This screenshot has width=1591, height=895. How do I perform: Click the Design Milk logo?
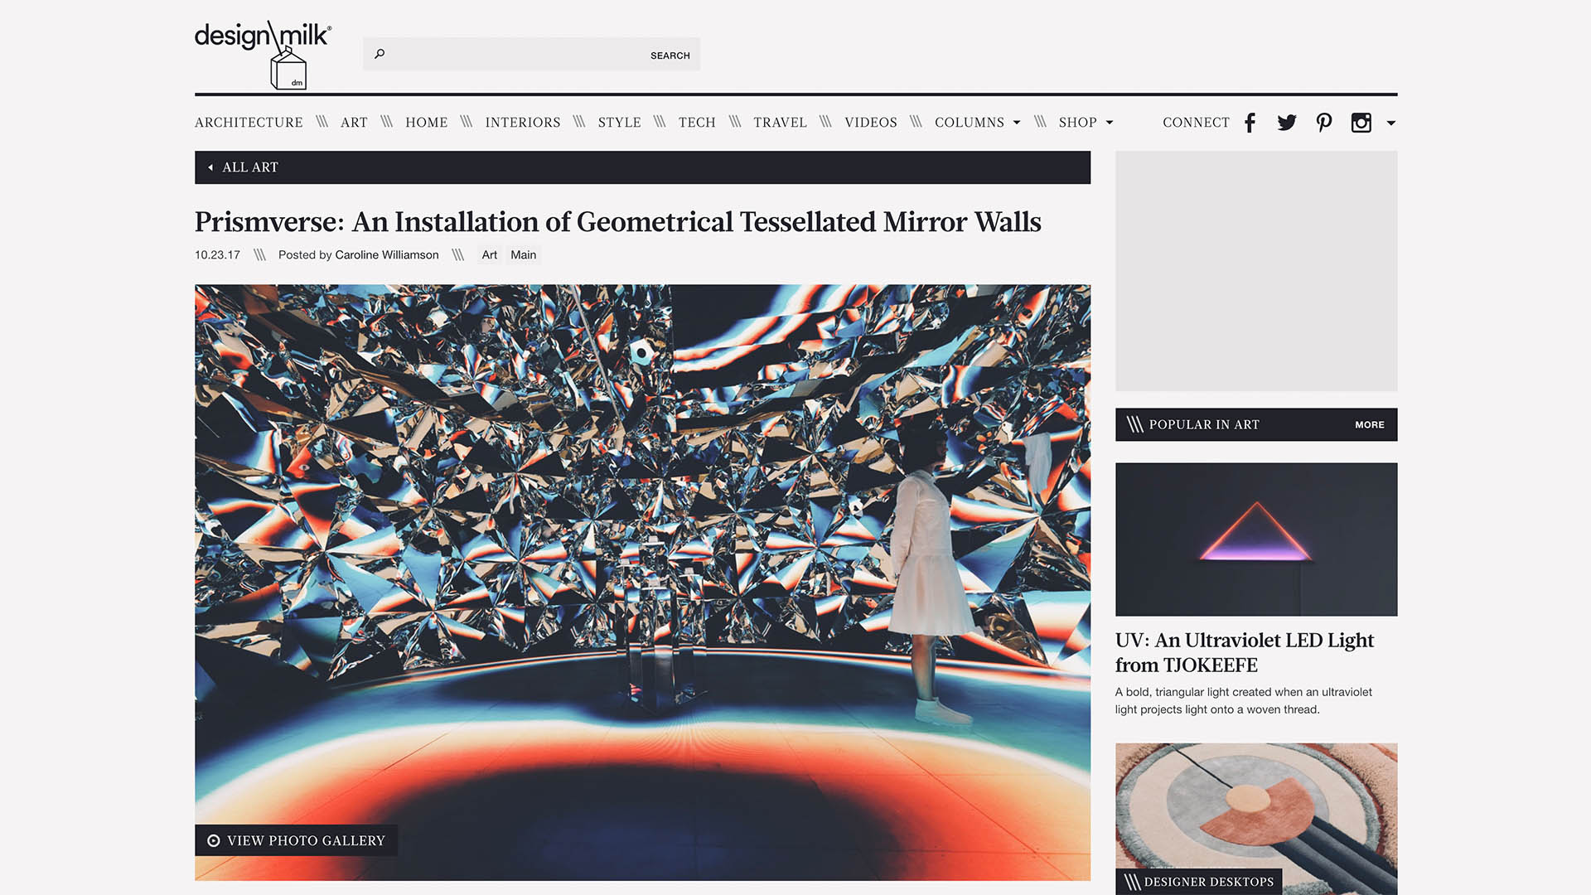(263, 55)
